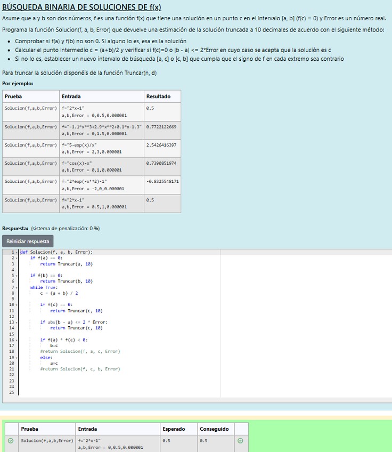Fold the while True loop at line 7
The image size is (392, 452).
tap(17, 287)
